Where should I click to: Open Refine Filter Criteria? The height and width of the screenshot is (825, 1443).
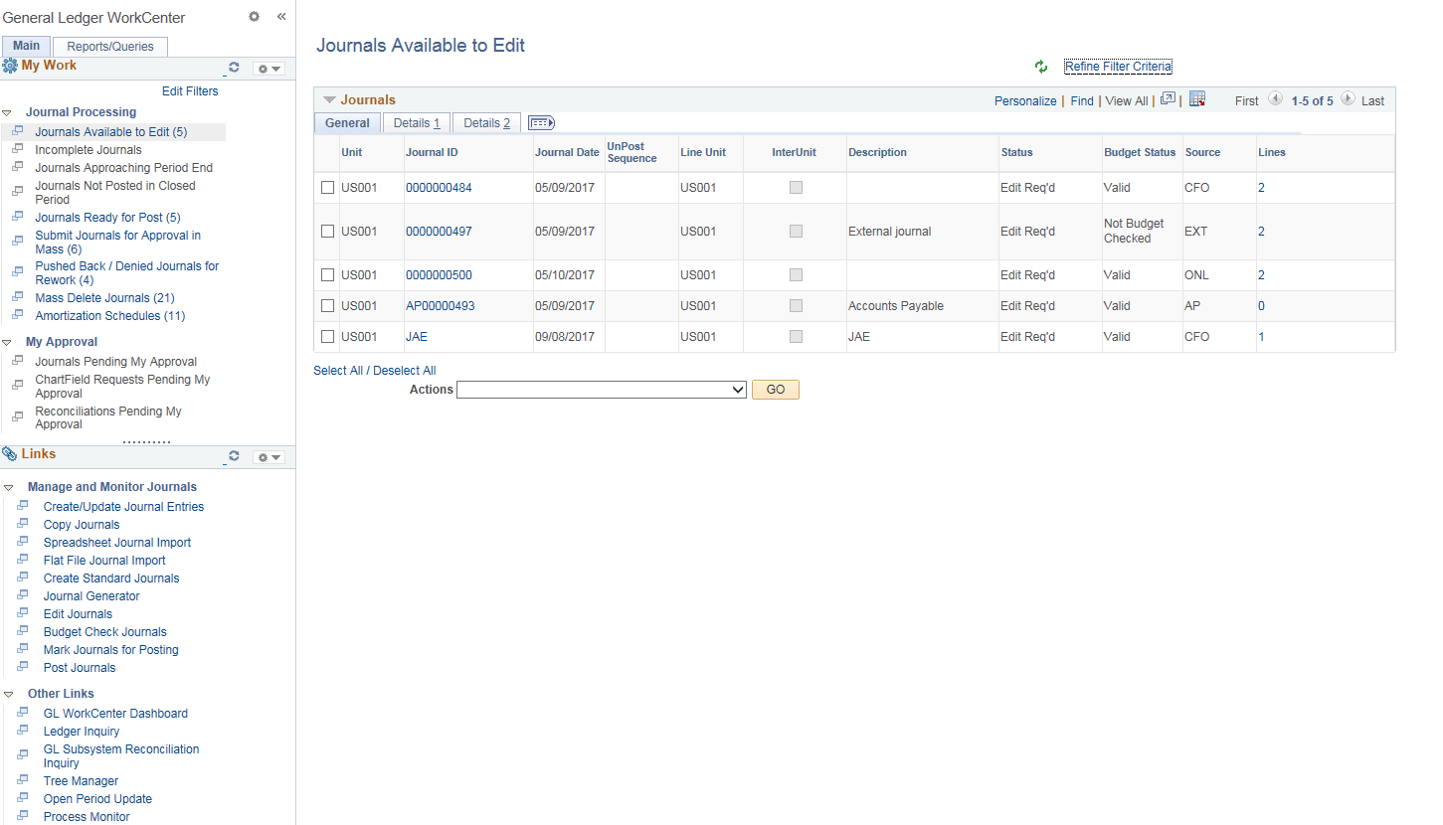point(1118,66)
